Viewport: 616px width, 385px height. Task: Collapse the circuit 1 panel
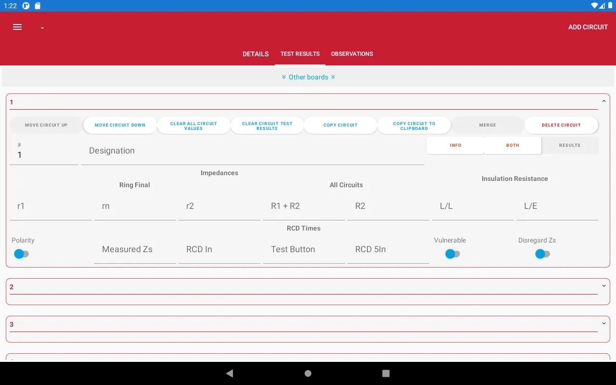(x=604, y=102)
